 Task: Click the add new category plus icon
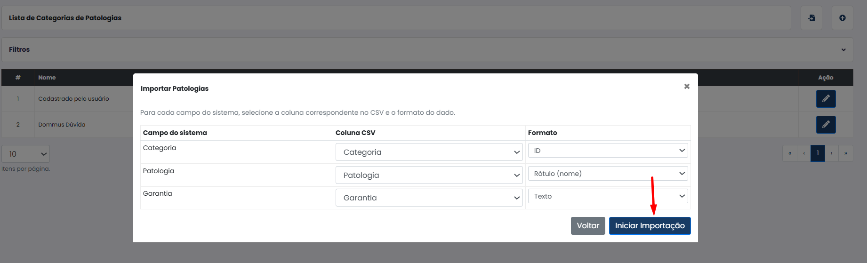tap(842, 18)
